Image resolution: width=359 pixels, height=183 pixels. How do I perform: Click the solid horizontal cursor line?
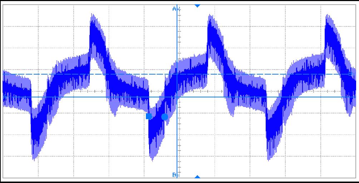click(179, 97)
